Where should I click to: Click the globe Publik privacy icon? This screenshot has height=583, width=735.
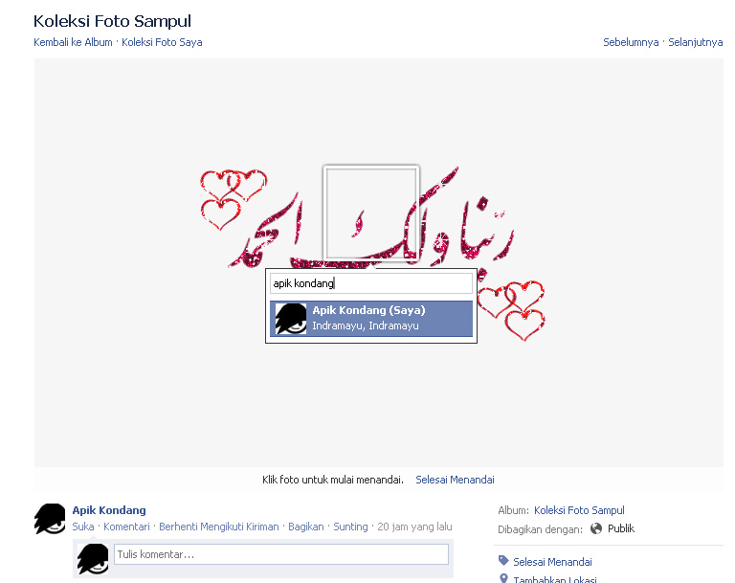point(596,528)
